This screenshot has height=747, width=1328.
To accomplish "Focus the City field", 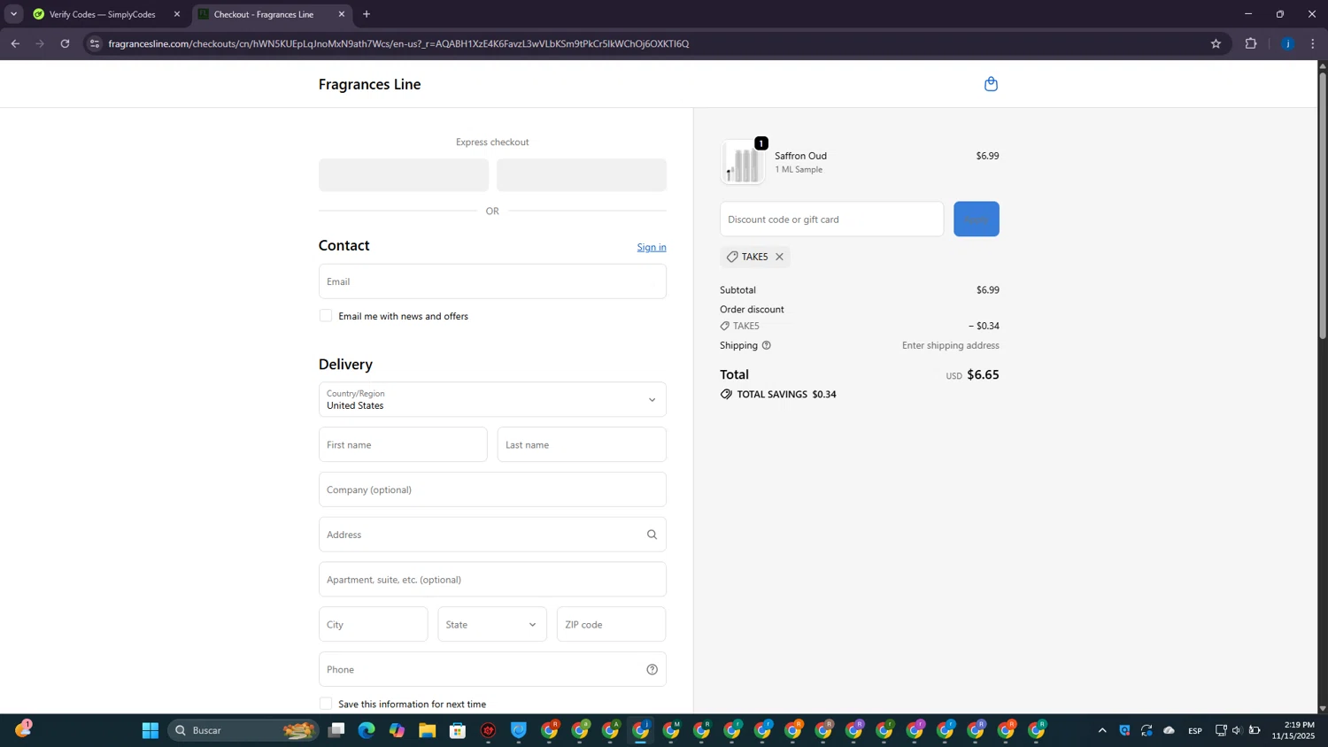I will pos(373,624).
